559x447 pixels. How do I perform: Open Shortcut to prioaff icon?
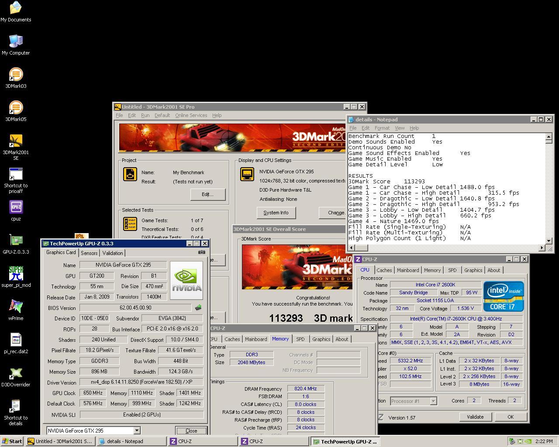point(16,180)
